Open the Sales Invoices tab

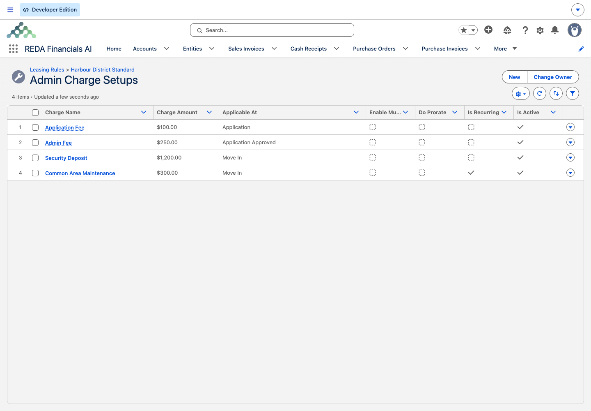pos(246,48)
